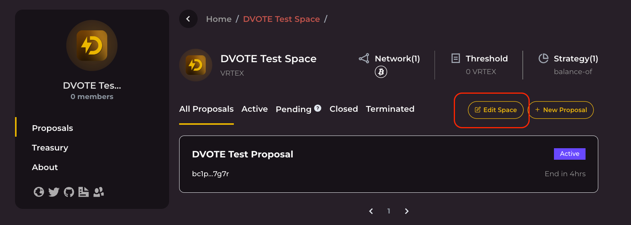Create a New Proposal
The height and width of the screenshot is (225, 631).
[561, 110]
